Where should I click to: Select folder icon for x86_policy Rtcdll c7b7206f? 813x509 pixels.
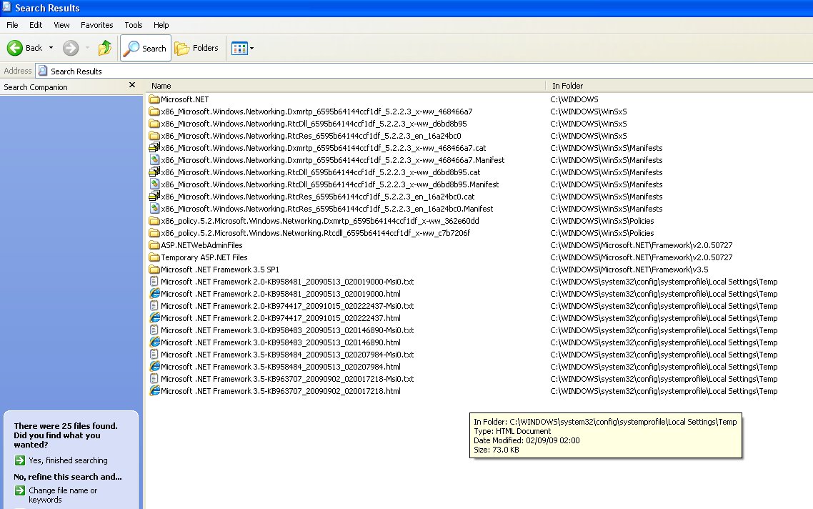click(x=154, y=233)
